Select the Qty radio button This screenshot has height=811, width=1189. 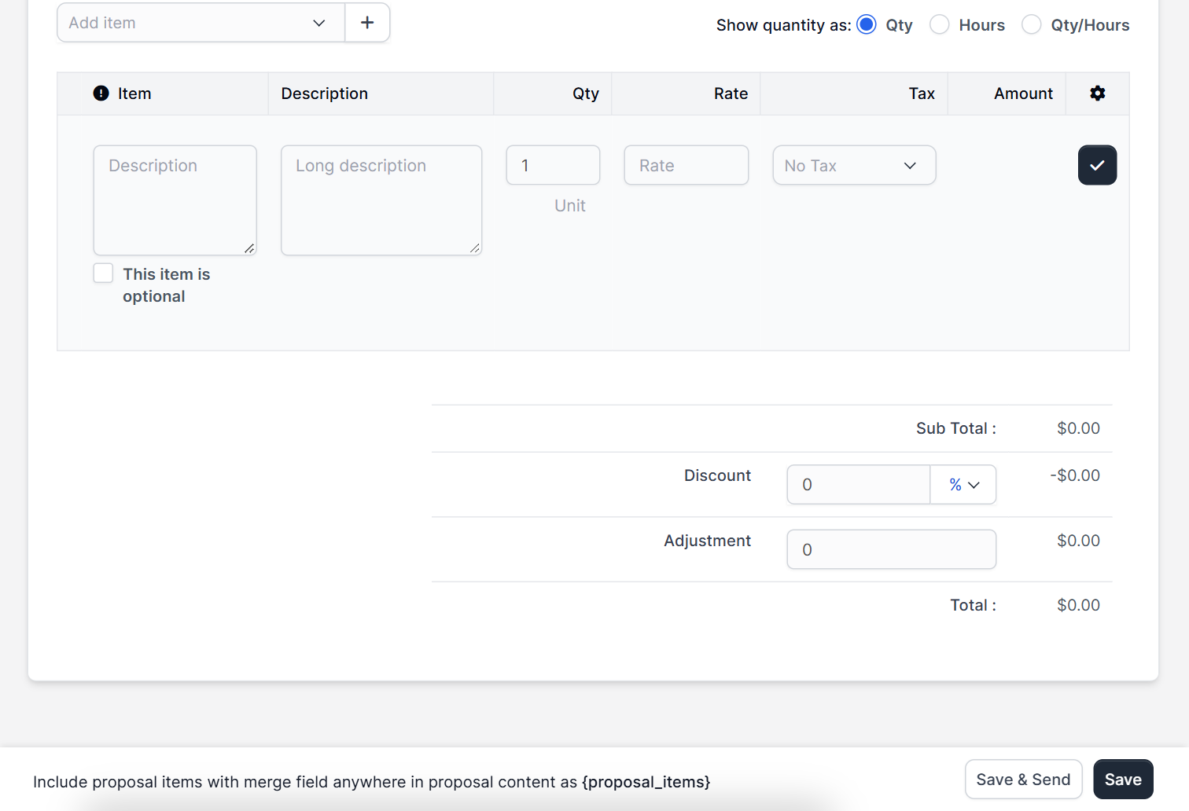click(x=867, y=24)
